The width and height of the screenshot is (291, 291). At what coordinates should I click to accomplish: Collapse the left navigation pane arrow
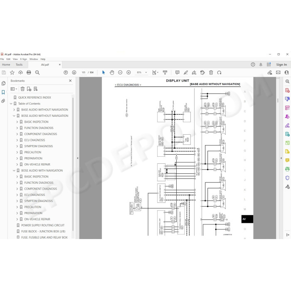[x=78, y=158]
